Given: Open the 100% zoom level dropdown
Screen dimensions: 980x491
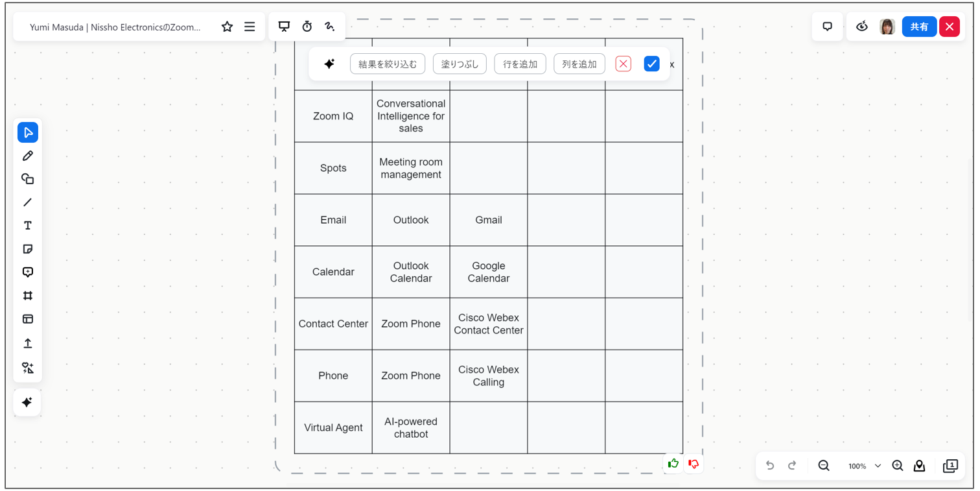Looking at the screenshot, I should pyautogui.click(x=865, y=466).
